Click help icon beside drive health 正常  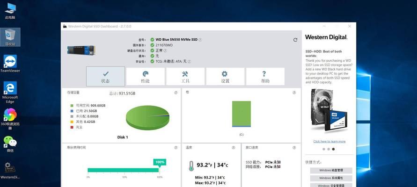tap(165, 50)
